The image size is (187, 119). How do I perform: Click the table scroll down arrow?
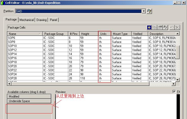(178, 80)
